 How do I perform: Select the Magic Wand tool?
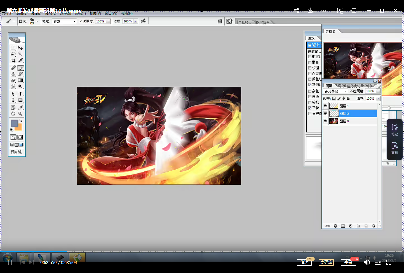[20, 54]
